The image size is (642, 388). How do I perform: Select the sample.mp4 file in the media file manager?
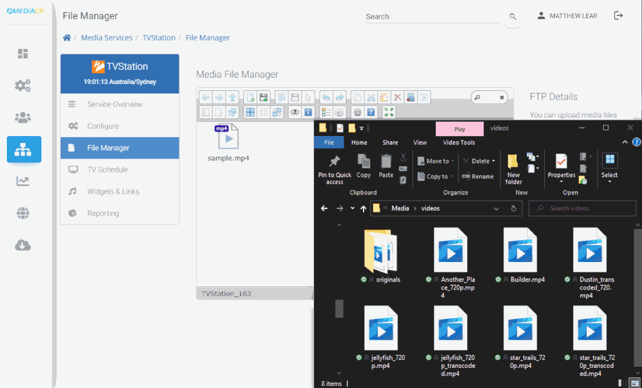[x=228, y=143]
